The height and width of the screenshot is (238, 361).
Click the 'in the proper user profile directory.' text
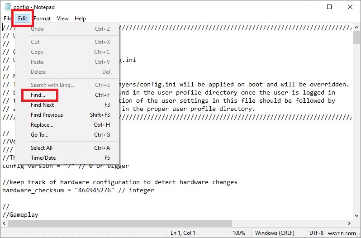[x=189, y=109]
